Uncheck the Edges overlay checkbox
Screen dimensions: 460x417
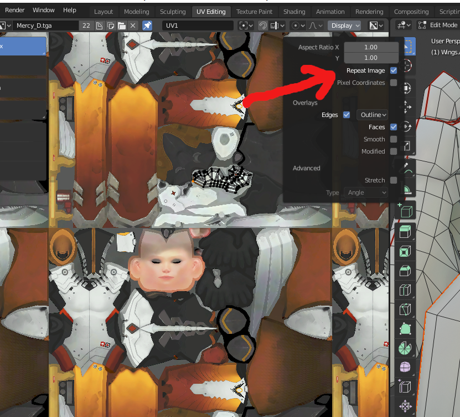[x=347, y=115]
